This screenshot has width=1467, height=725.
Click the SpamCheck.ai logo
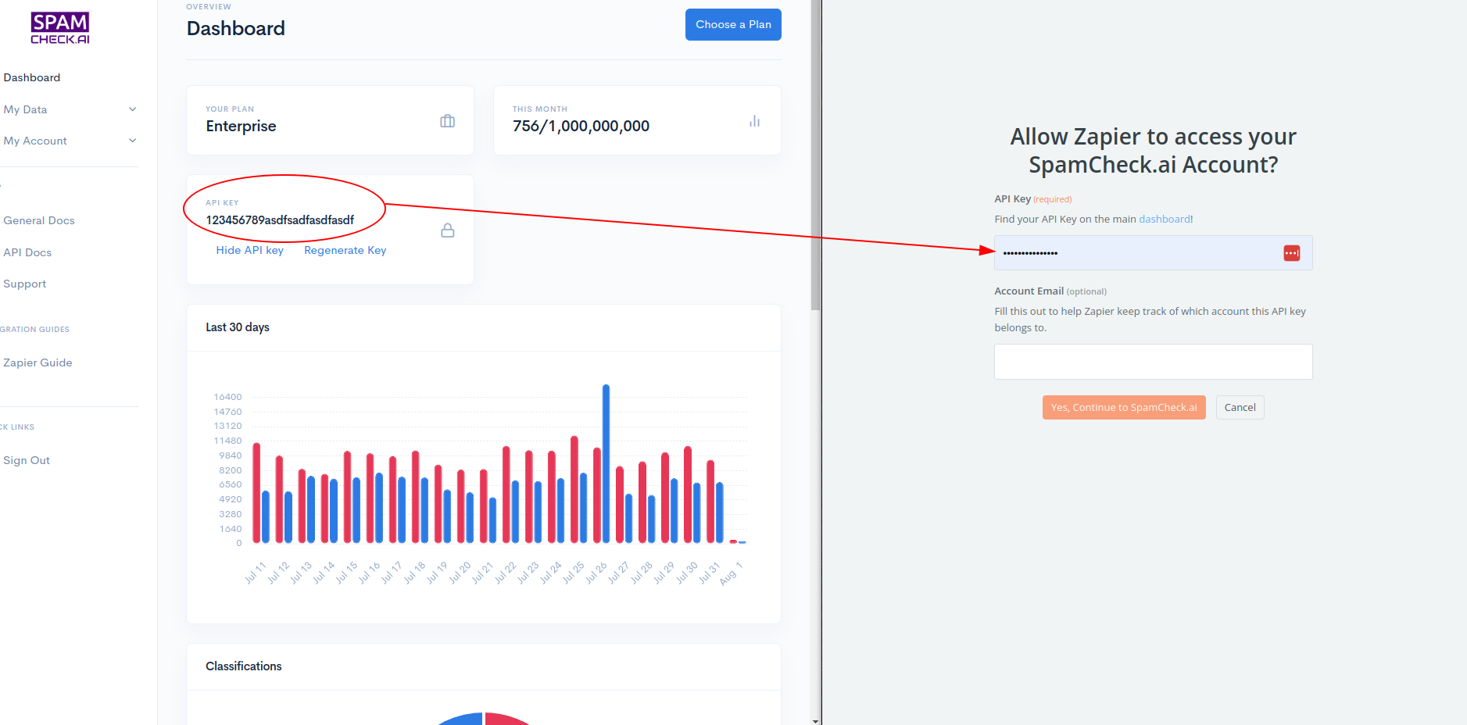coord(60,28)
